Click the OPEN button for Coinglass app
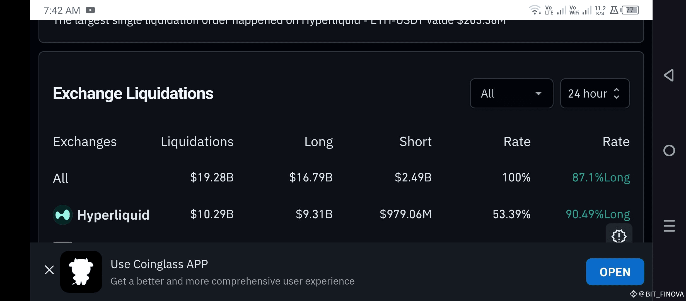The height and width of the screenshot is (301, 686). [615, 272]
